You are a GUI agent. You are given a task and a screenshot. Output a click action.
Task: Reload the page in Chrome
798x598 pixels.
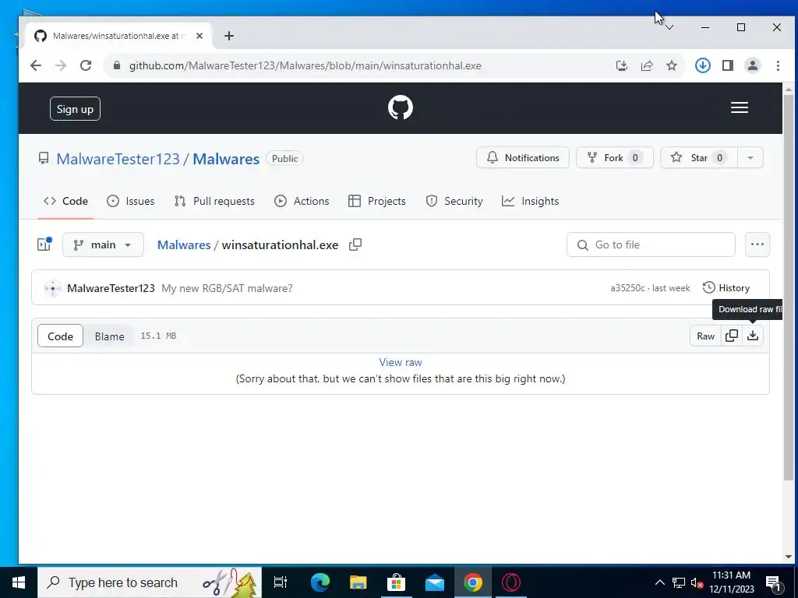(86, 65)
